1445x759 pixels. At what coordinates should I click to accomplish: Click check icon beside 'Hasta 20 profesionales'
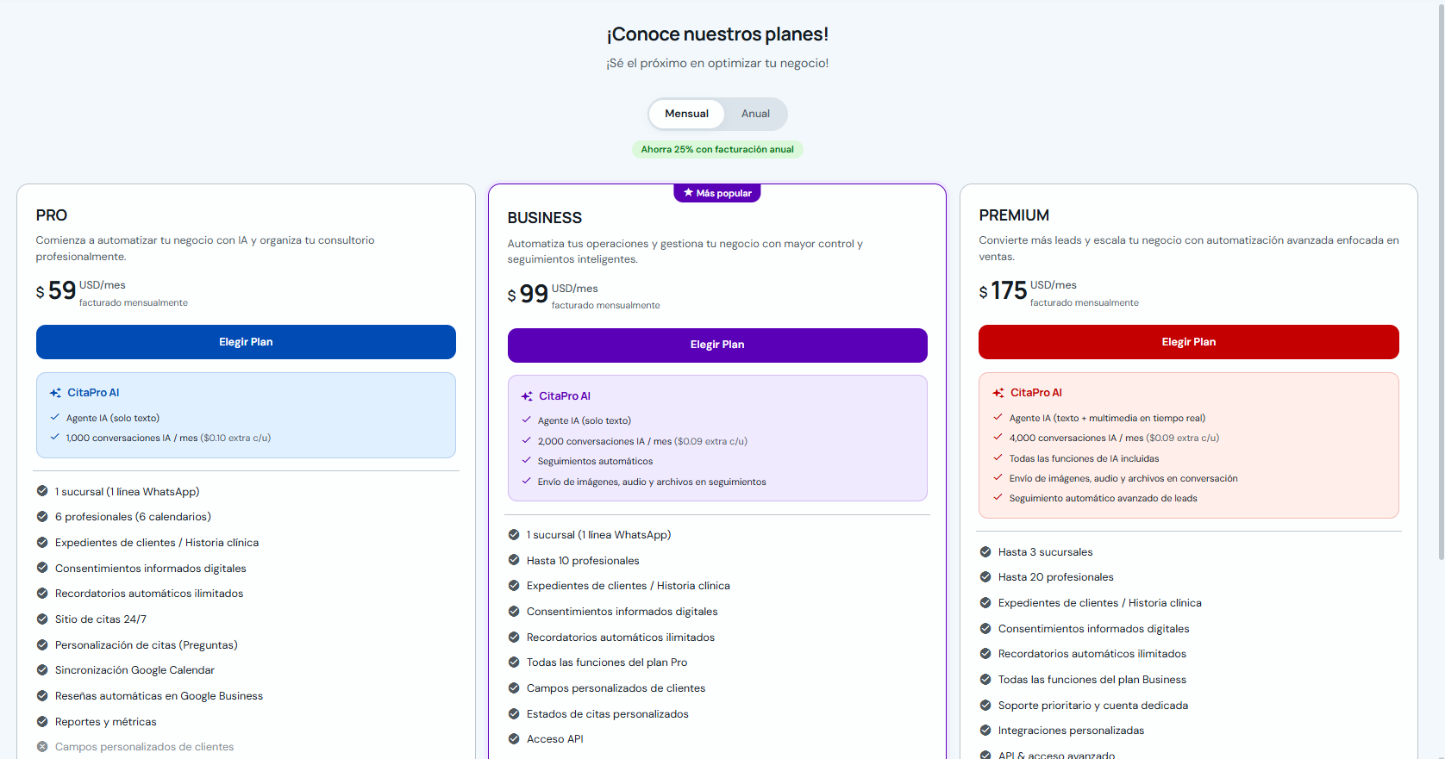pyautogui.click(x=985, y=577)
